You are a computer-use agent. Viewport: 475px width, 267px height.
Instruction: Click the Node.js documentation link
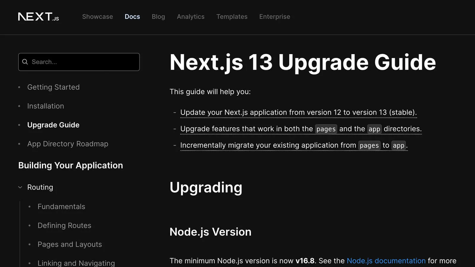pos(386,260)
